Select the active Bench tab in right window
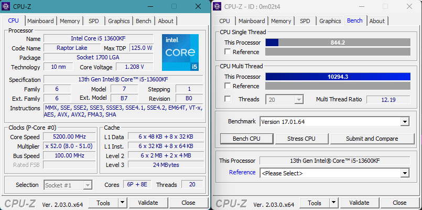The width and height of the screenshot is (422, 210). (x=355, y=20)
